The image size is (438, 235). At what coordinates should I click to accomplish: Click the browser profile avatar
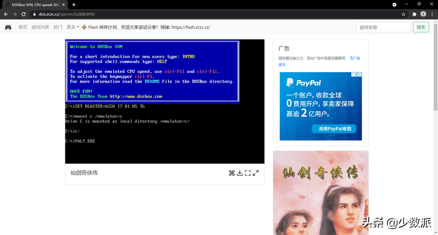tap(423, 14)
